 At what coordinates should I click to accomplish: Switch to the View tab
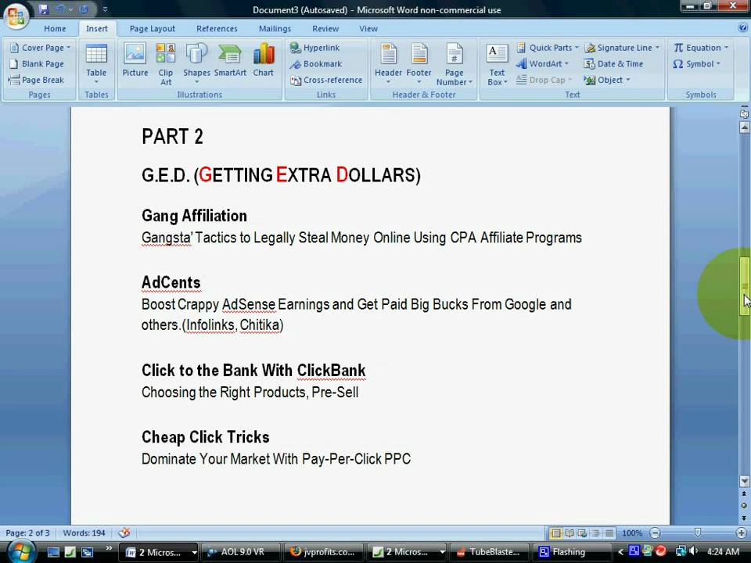tap(368, 29)
